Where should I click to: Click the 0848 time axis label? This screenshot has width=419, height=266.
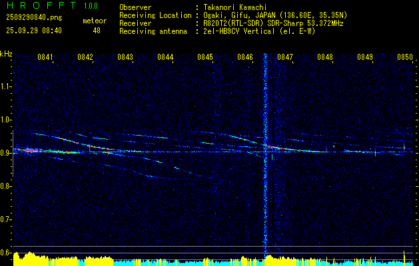point(325,57)
